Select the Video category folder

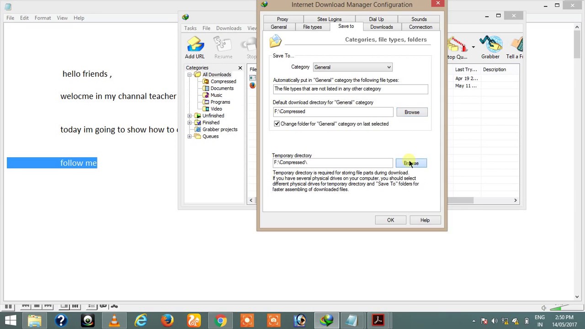tap(213, 109)
